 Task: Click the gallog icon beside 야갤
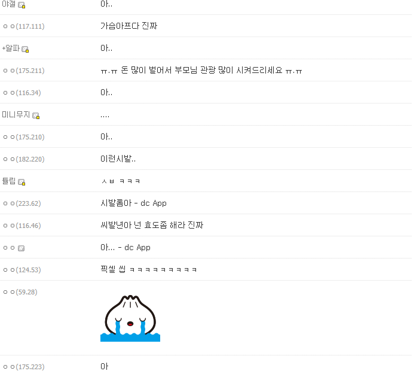point(22,5)
